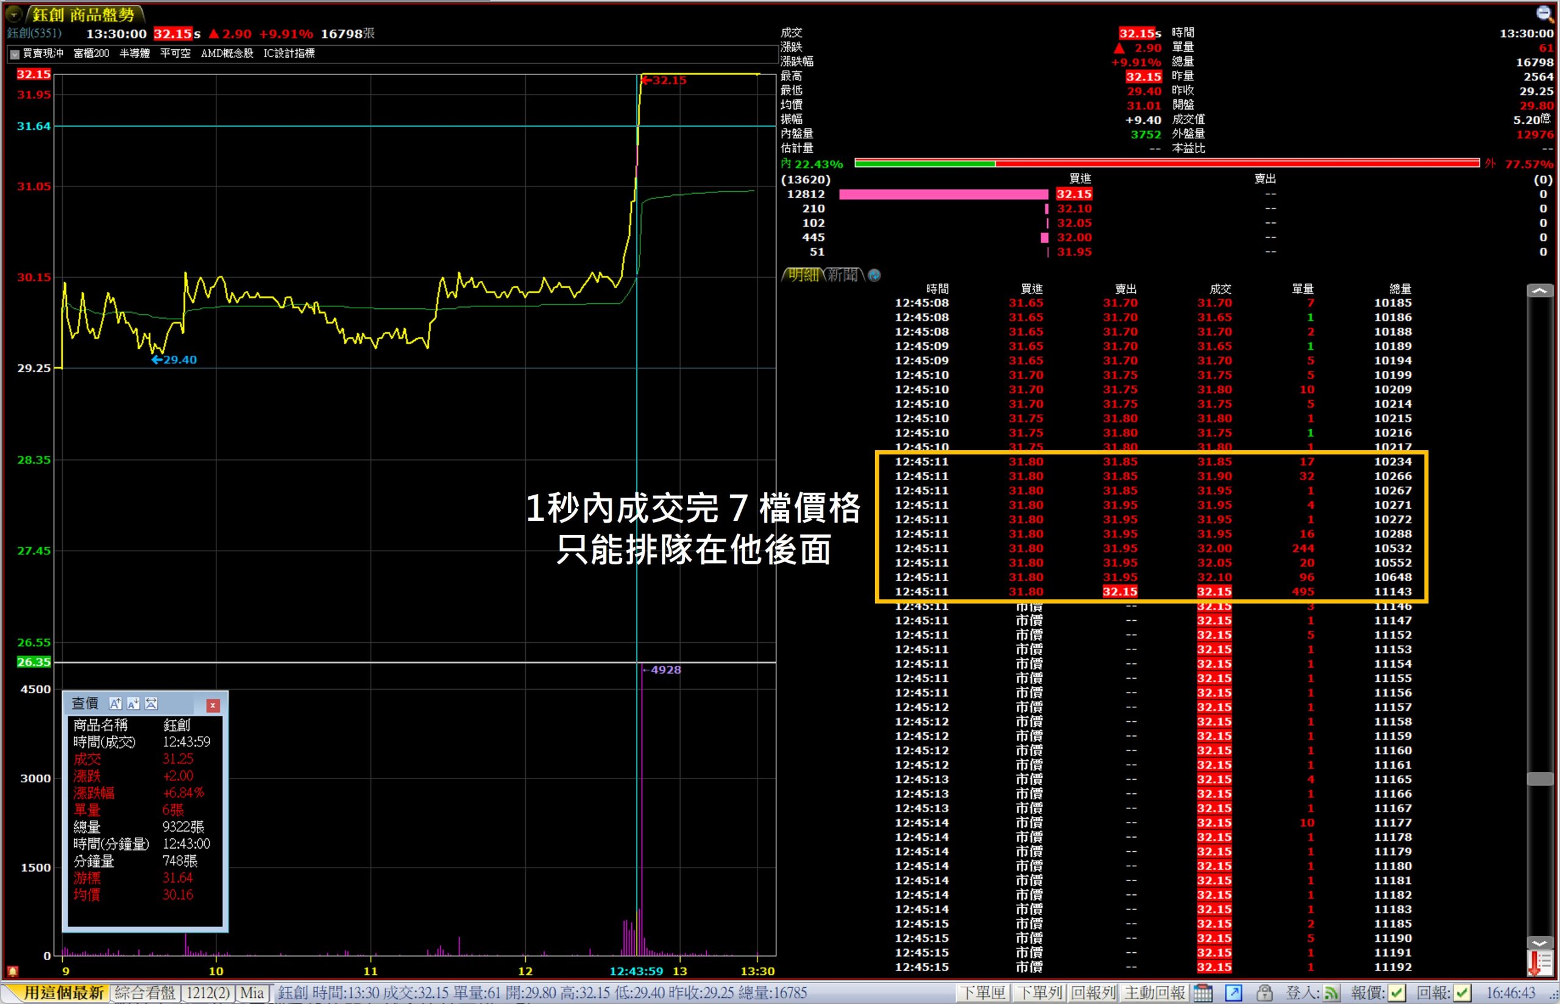Click the blue arrow pop-out icon
1560x1004 pixels.
1233,993
